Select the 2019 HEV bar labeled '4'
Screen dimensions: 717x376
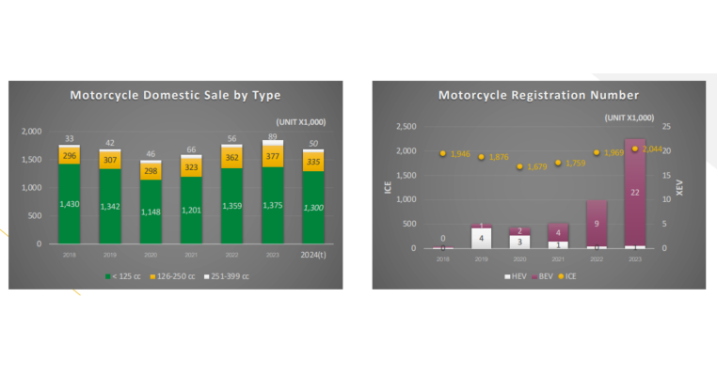pyautogui.click(x=481, y=238)
